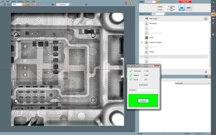Select the Sharpening filter icon
Screen dimensions: 216x135
tap(146, 23)
